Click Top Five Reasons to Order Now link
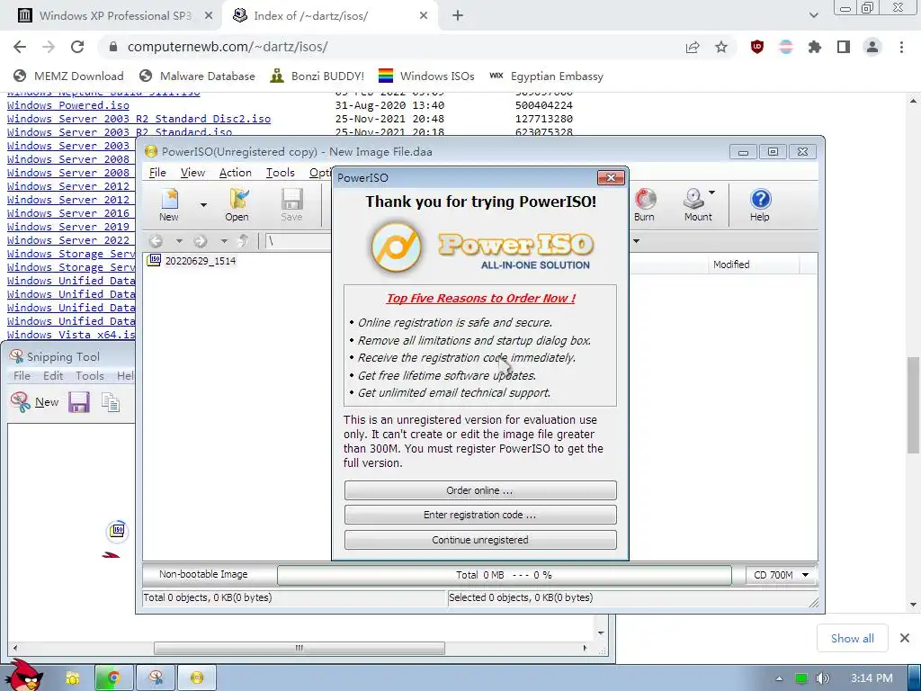 tap(480, 298)
